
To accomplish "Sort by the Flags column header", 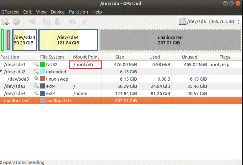I will (225, 57).
